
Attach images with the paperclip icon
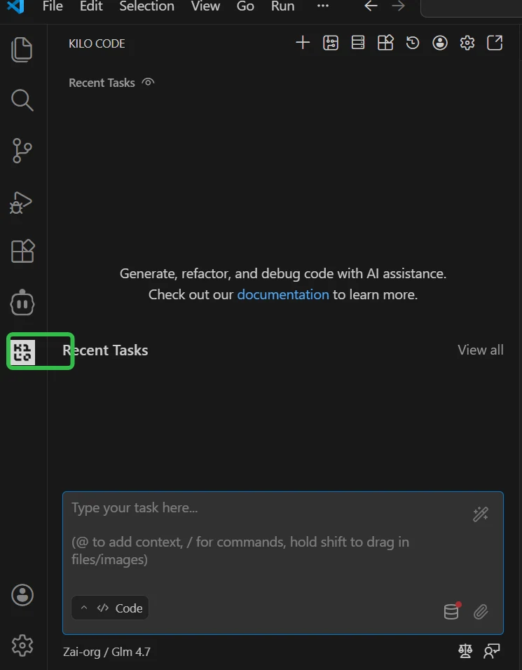(481, 612)
